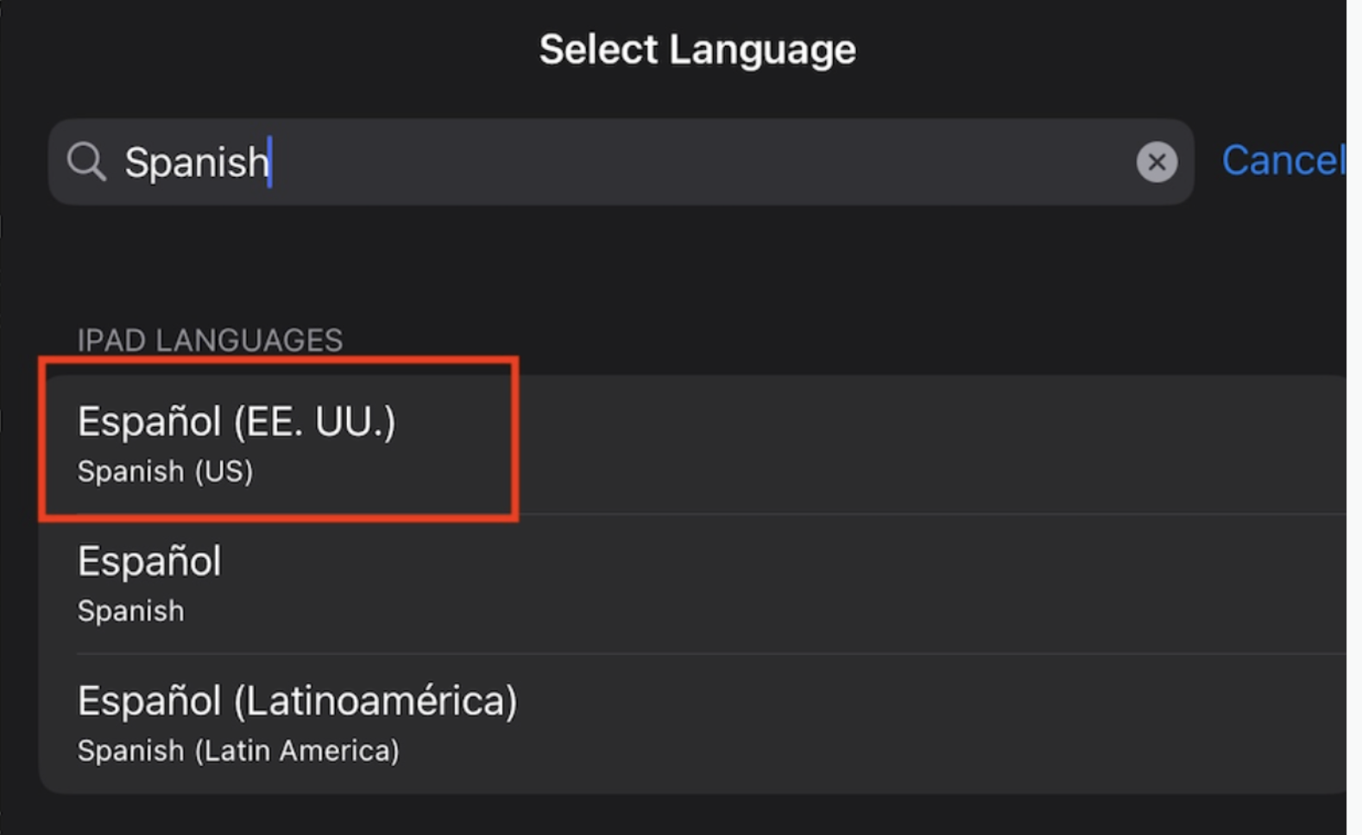This screenshot has height=835, width=1362.
Task: Pick Español (Latinoamérica) from the list
Action: pos(297,701)
